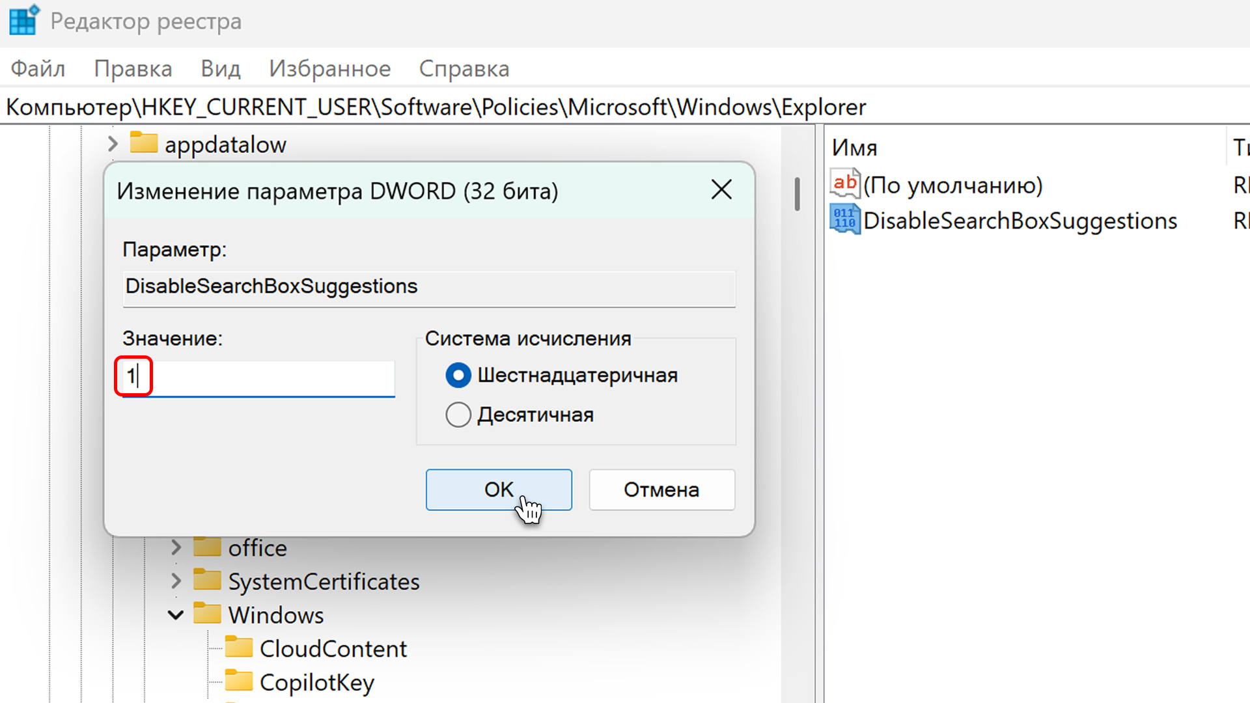
Task: Click the CopilotKey folder icon
Action: pos(239,681)
